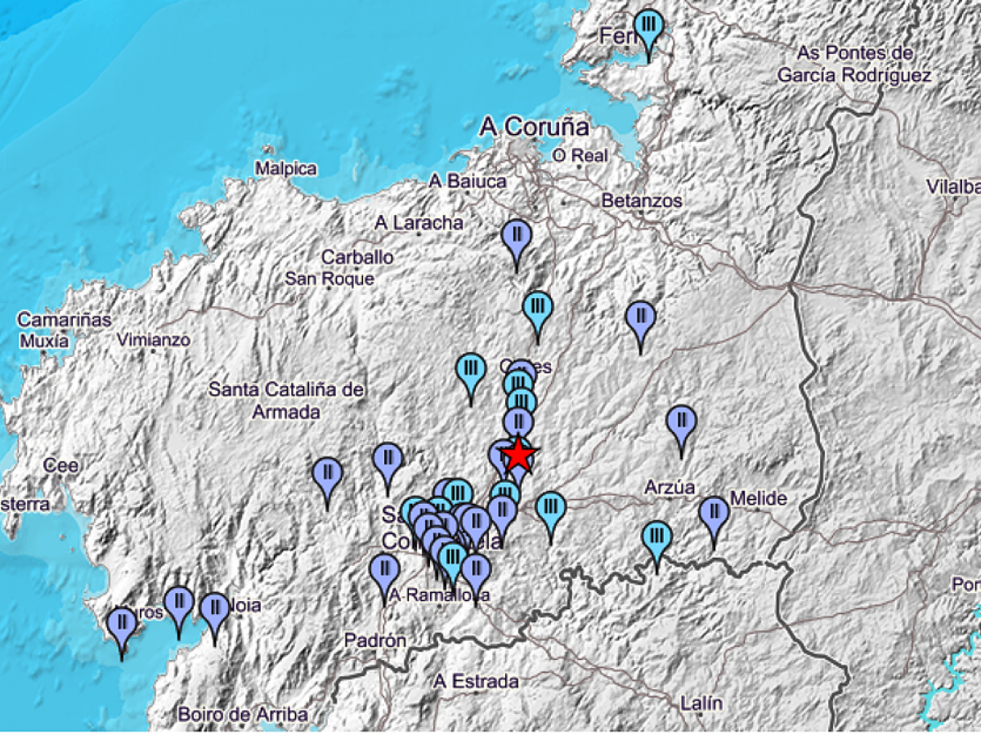Click the intensity III marker at Ferrol
The height and width of the screenshot is (735, 981).
pos(648,25)
